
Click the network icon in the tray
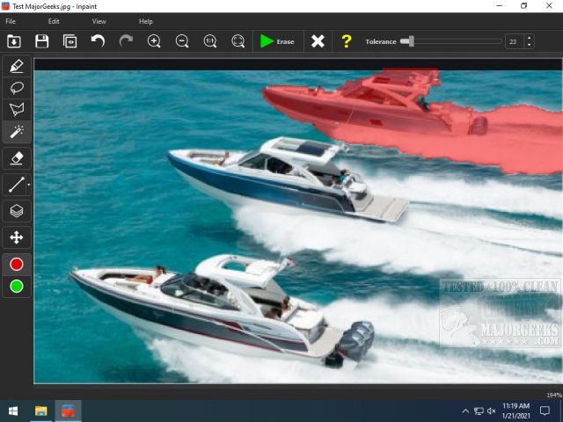479,411
